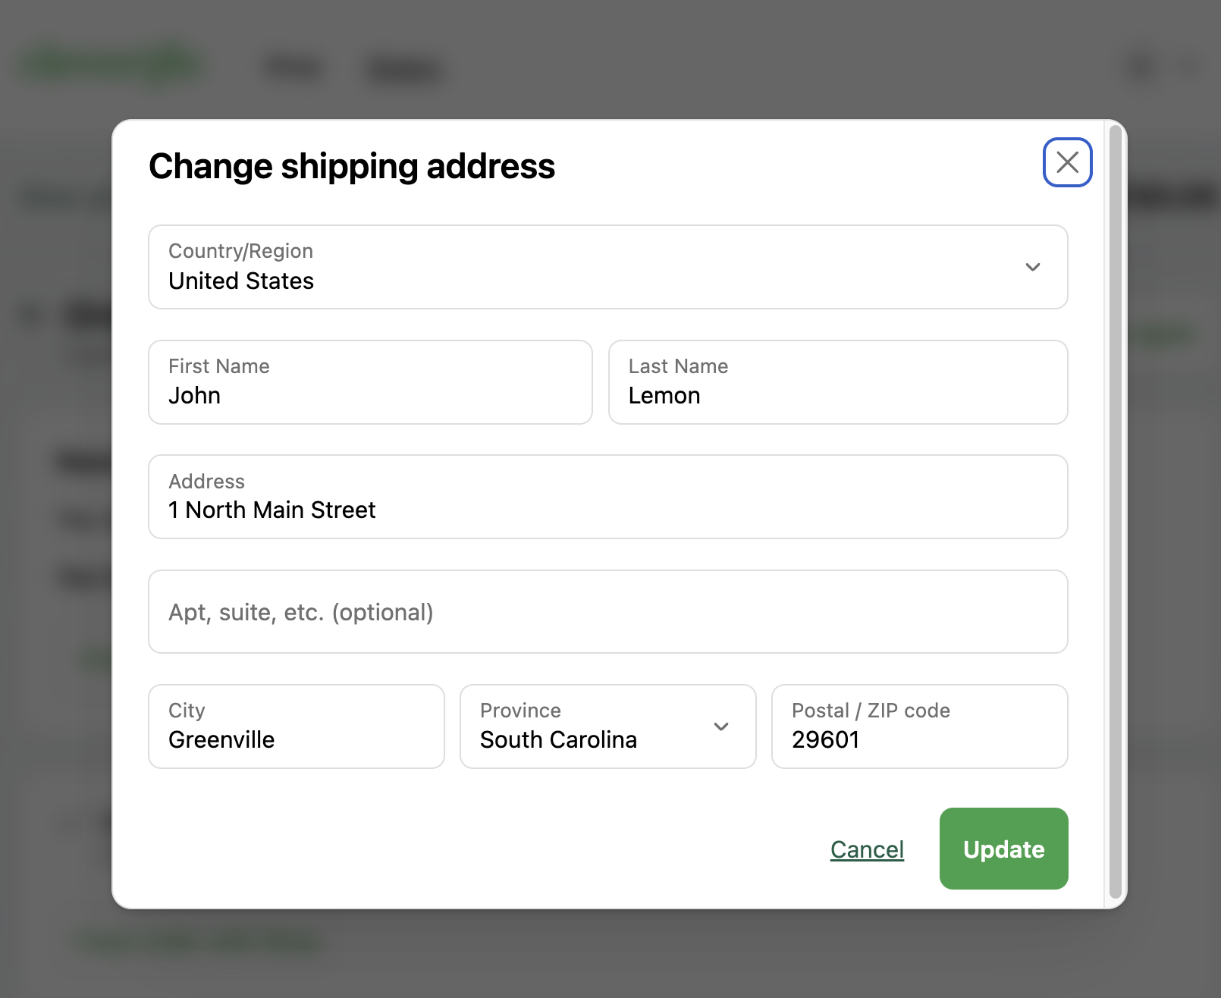Image resolution: width=1221 pixels, height=998 pixels.
Task: Click the Apt, suite, etc. optional field
Action: point(607,612)
